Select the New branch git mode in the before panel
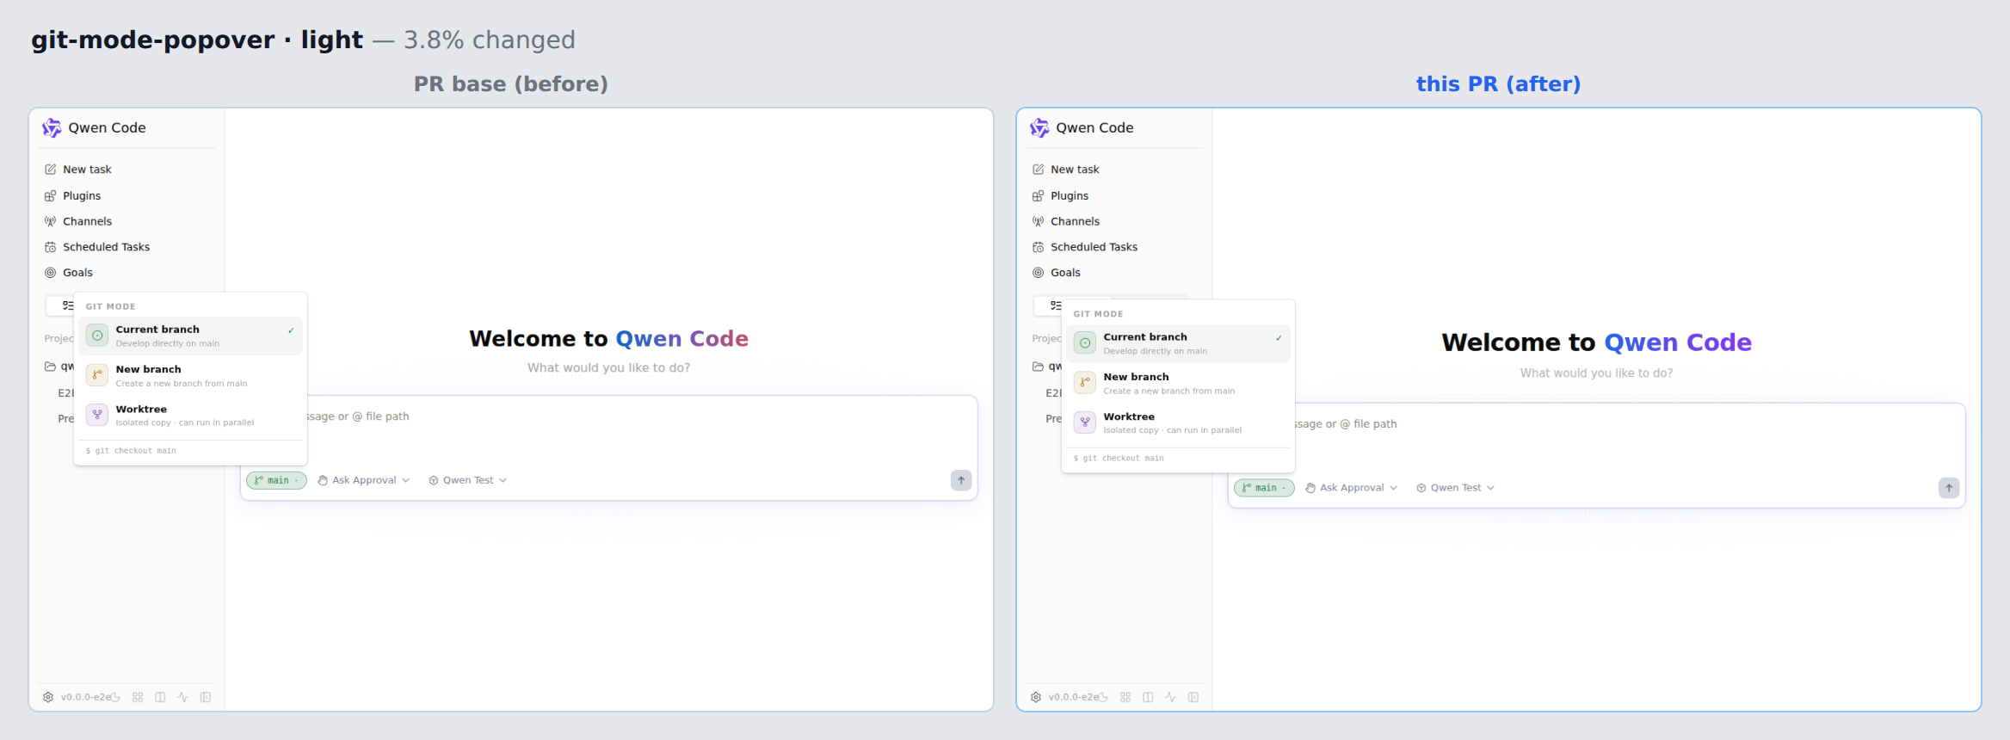This screenshot has height=740, width=2010. tap(190, 376)
